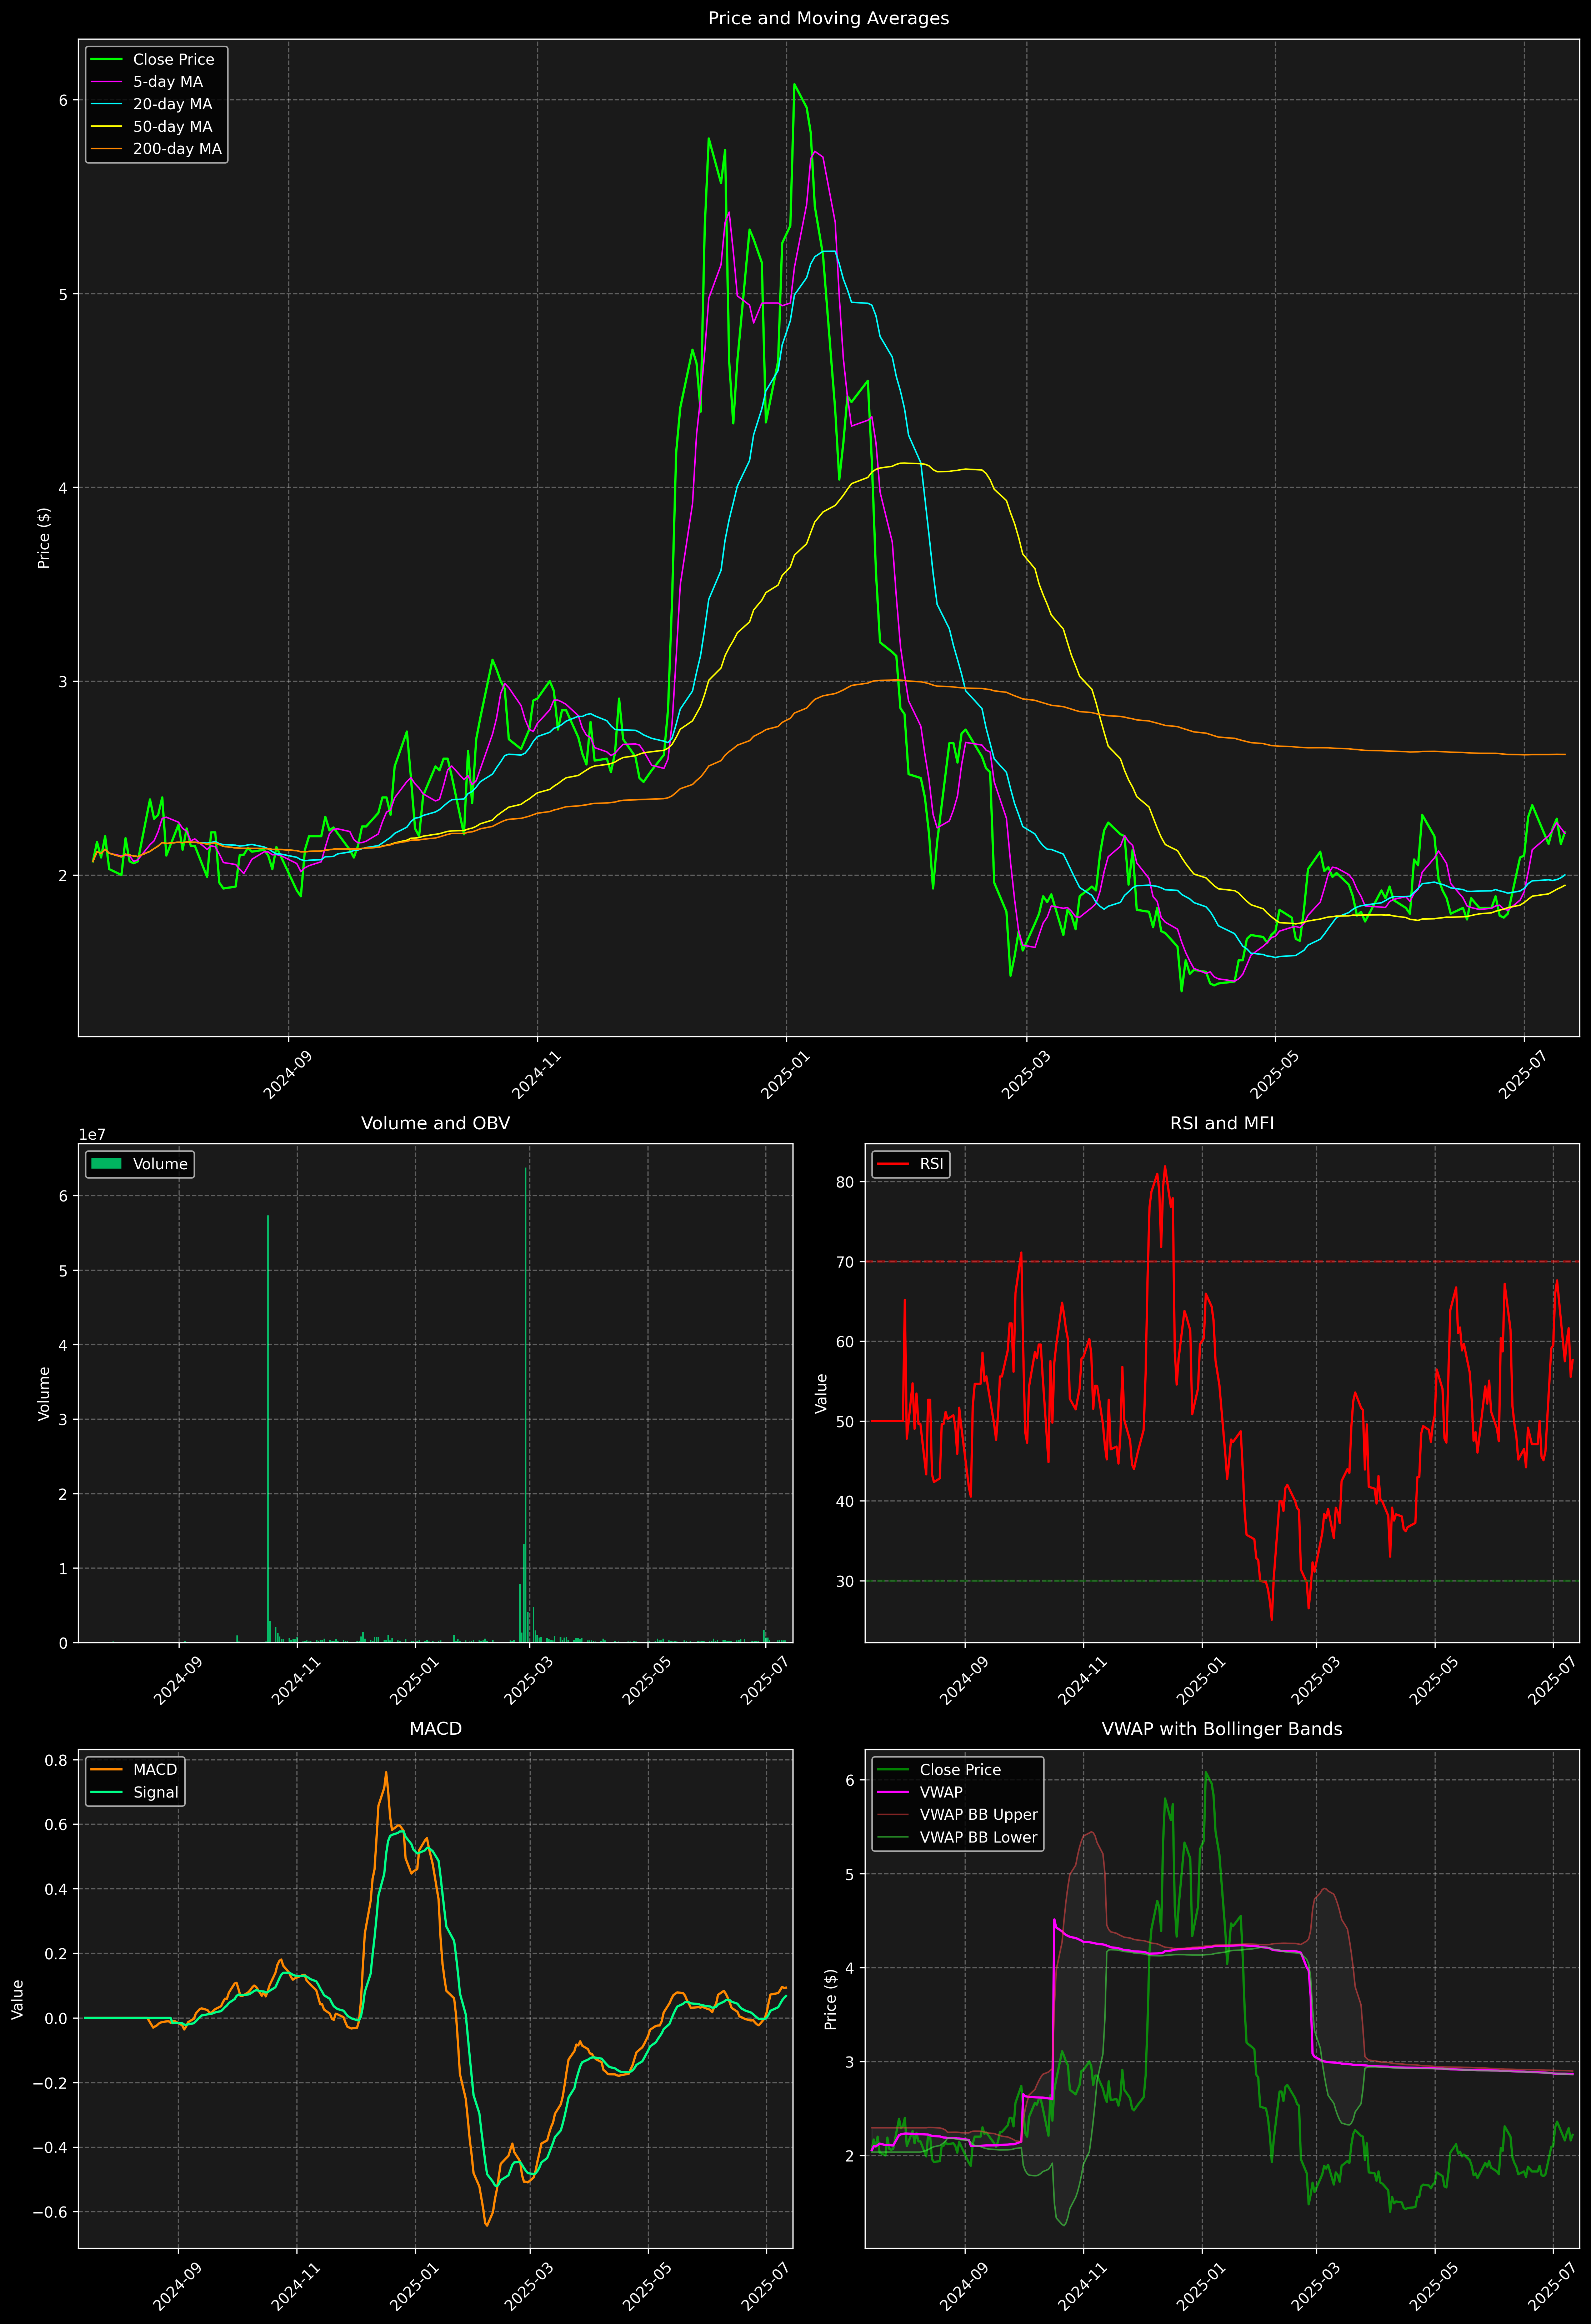Click the 'Value' y-axis label on the RSI chart

point(822,1393)
